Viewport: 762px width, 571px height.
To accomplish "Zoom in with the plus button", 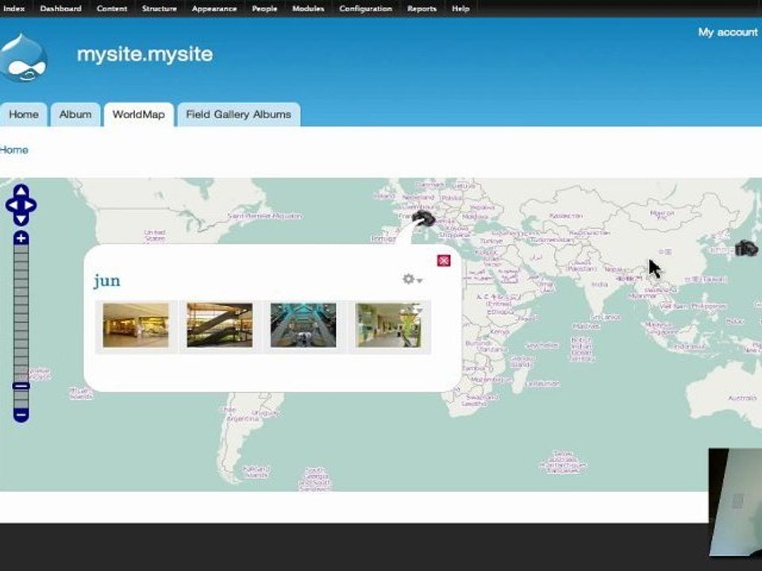I will 21,239.
